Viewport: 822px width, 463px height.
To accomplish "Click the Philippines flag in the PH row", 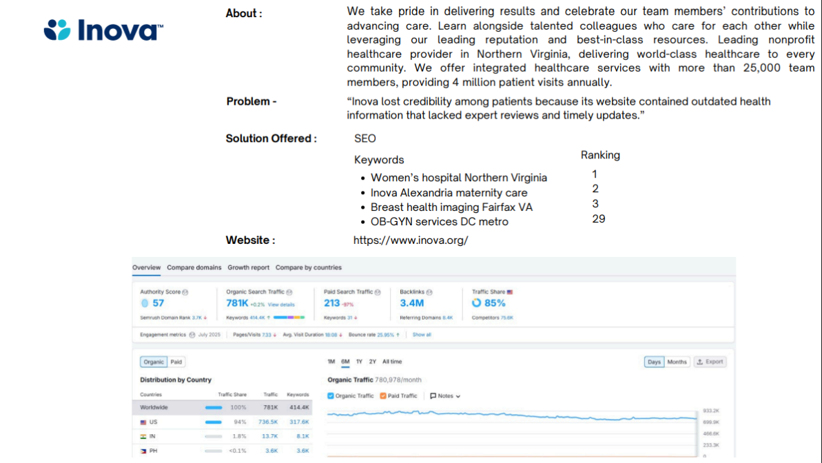I will pos(143,451).
